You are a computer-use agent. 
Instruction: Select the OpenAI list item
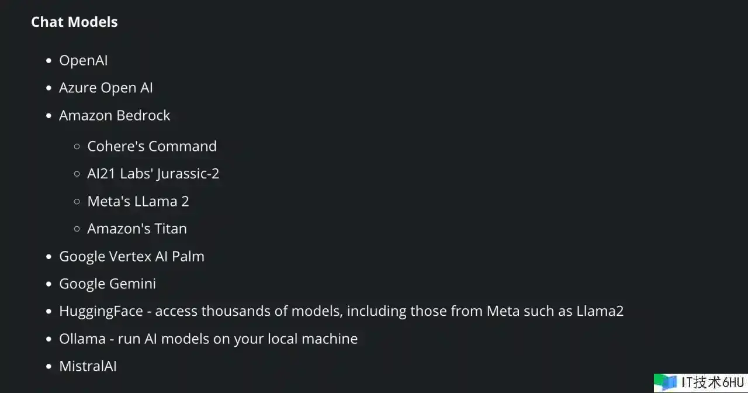(84, 60)
